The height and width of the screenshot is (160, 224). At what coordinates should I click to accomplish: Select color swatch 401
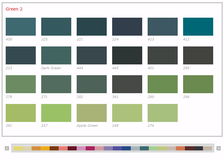[163, 55]
